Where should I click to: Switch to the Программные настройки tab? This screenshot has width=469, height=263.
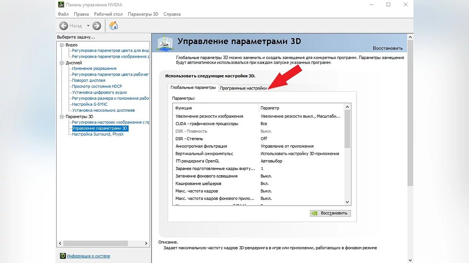click(243, 88)
